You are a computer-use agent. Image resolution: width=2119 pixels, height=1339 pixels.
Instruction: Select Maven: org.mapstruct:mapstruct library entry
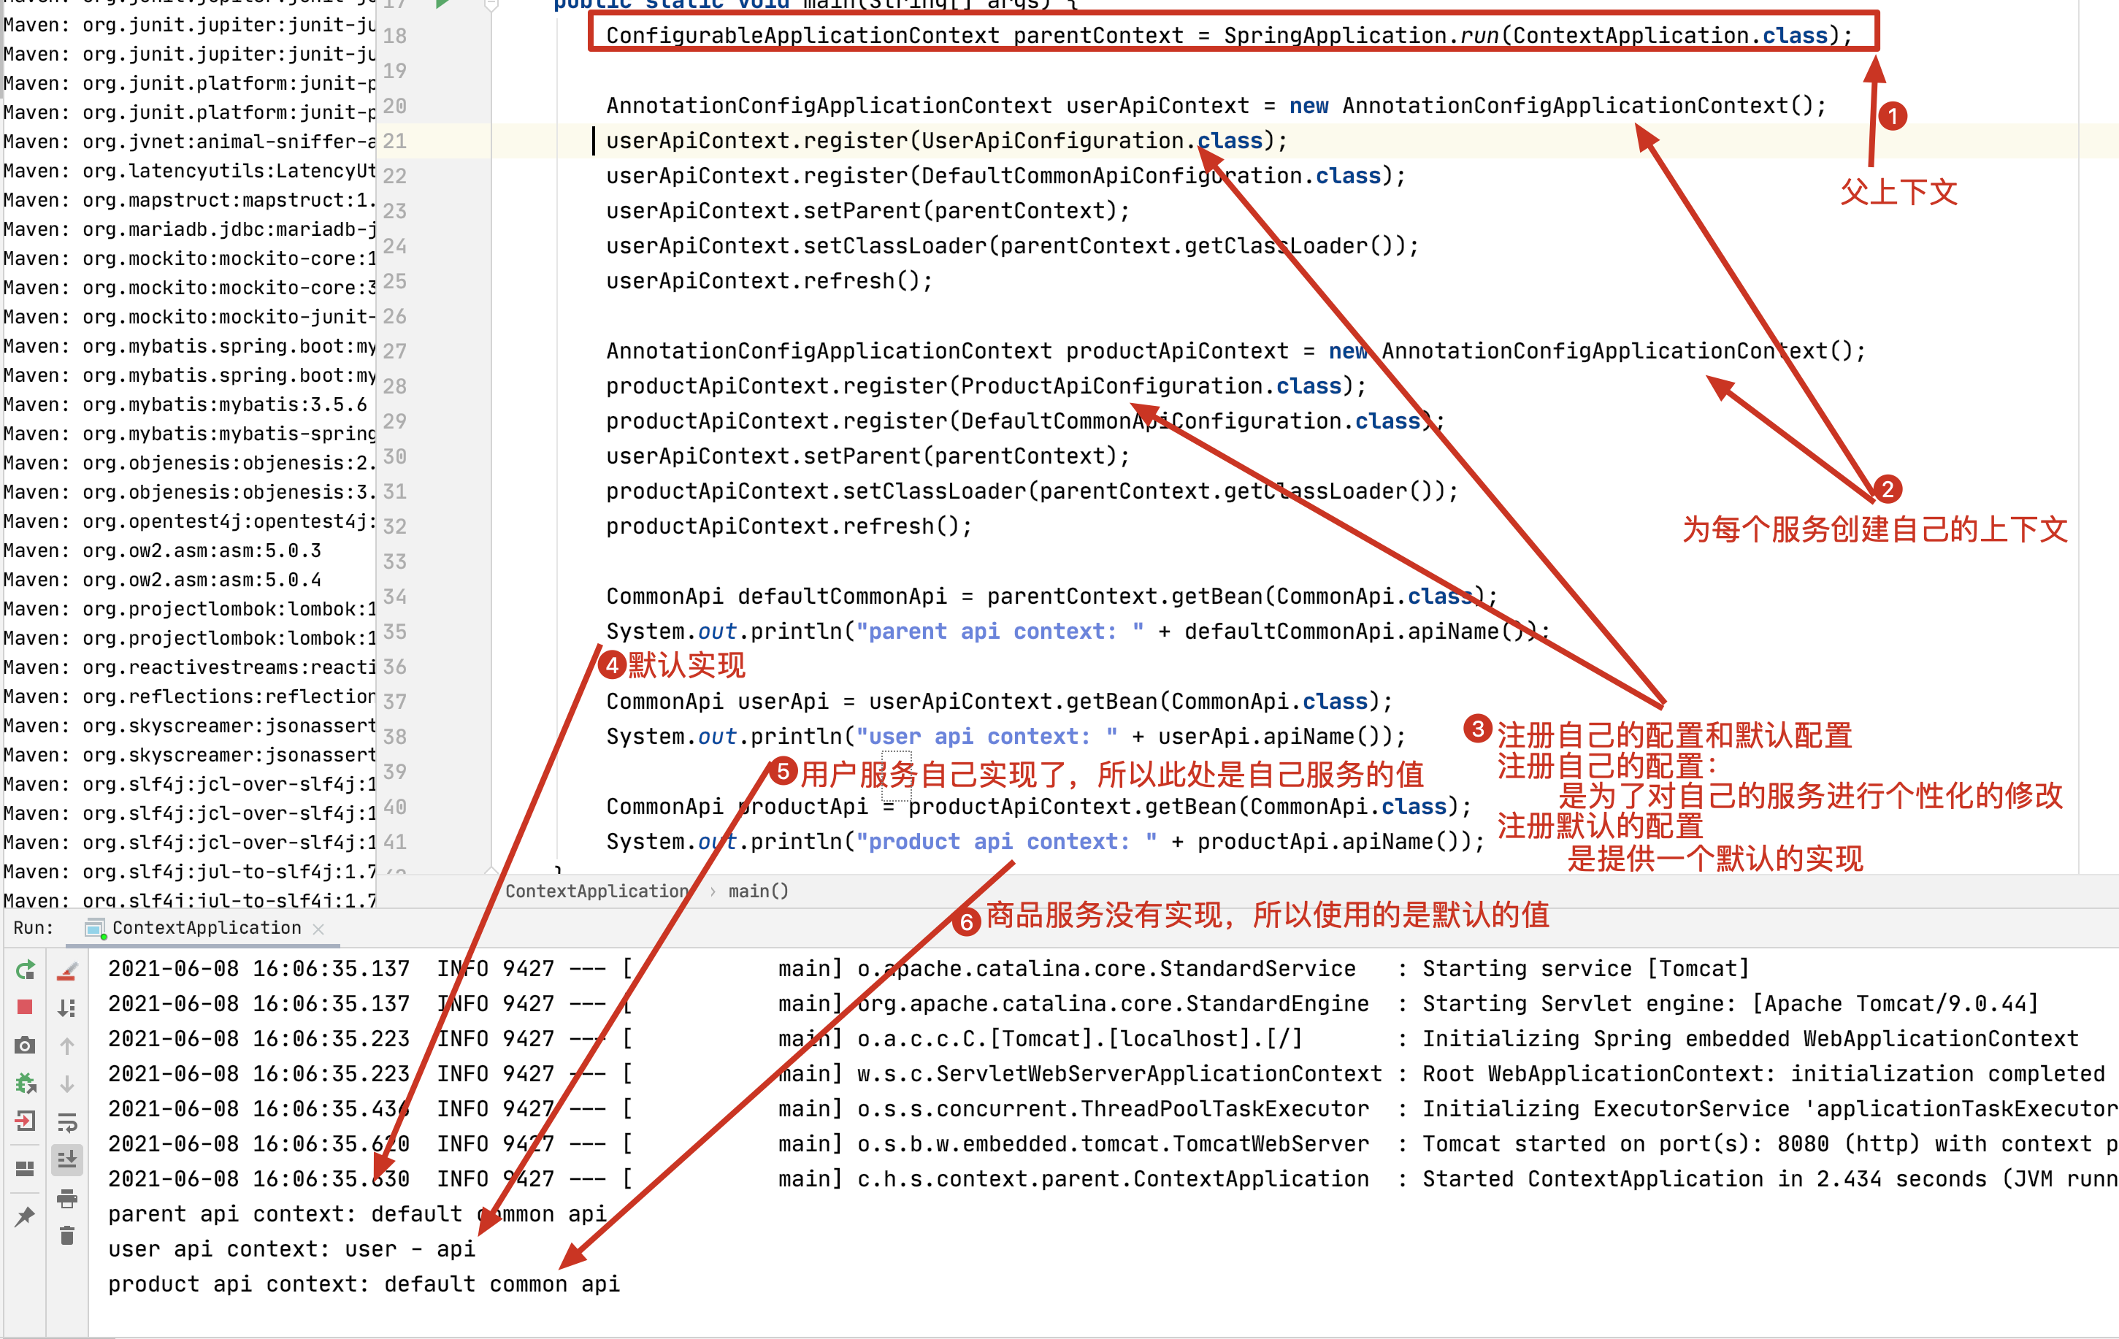[x=189, y=200]
